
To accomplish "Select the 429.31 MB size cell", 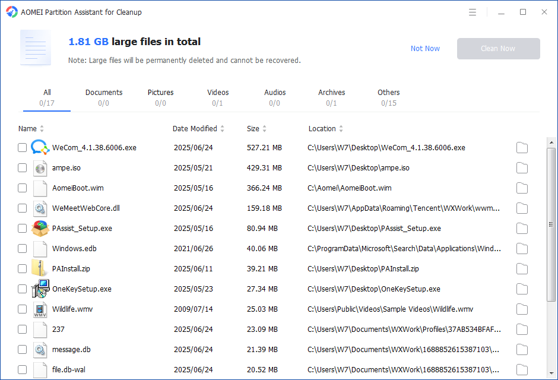I will tap(264, 168).
